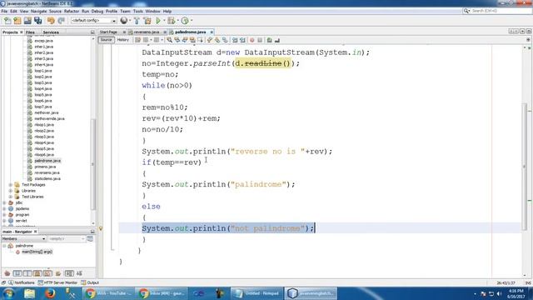Switch to the Services tab
This screenshot has height=300, width=533.
[51, 32]
